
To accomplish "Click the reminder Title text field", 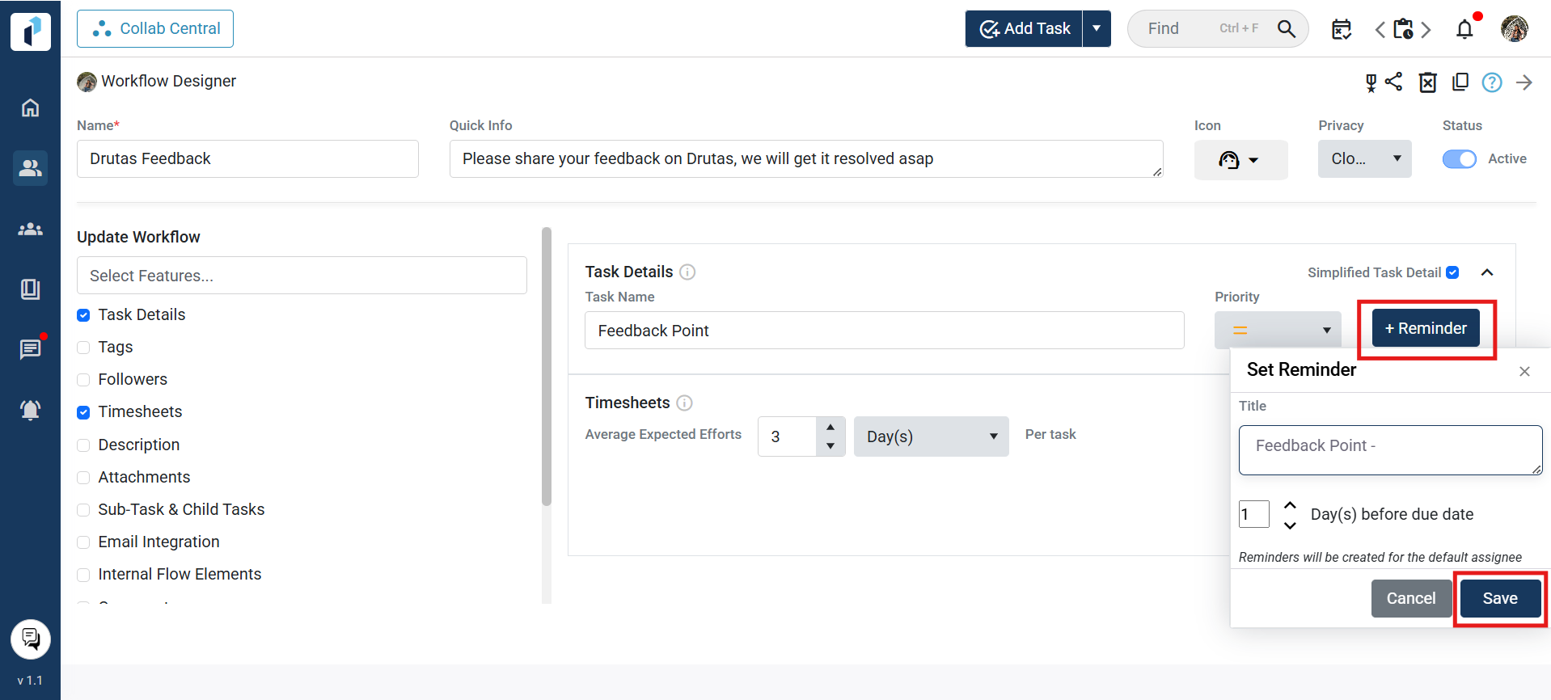I will (1389, 449).
